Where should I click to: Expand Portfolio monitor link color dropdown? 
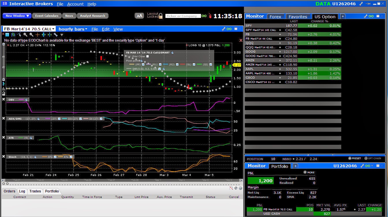tap(372, 166)
